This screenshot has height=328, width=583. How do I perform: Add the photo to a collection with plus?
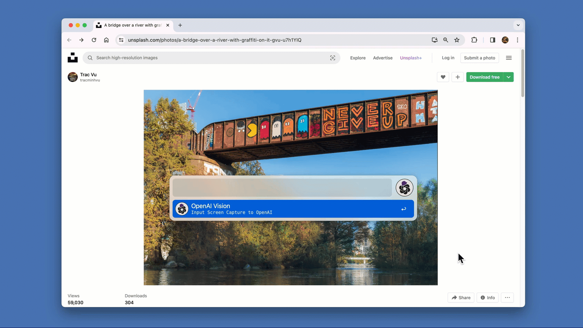pyautogui.click(x=458, y=77)
